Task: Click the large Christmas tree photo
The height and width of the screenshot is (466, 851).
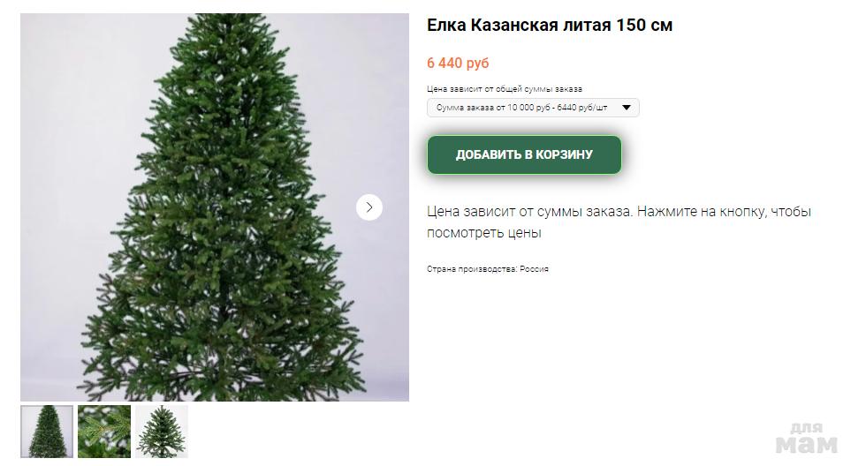Action: (215, 207)
